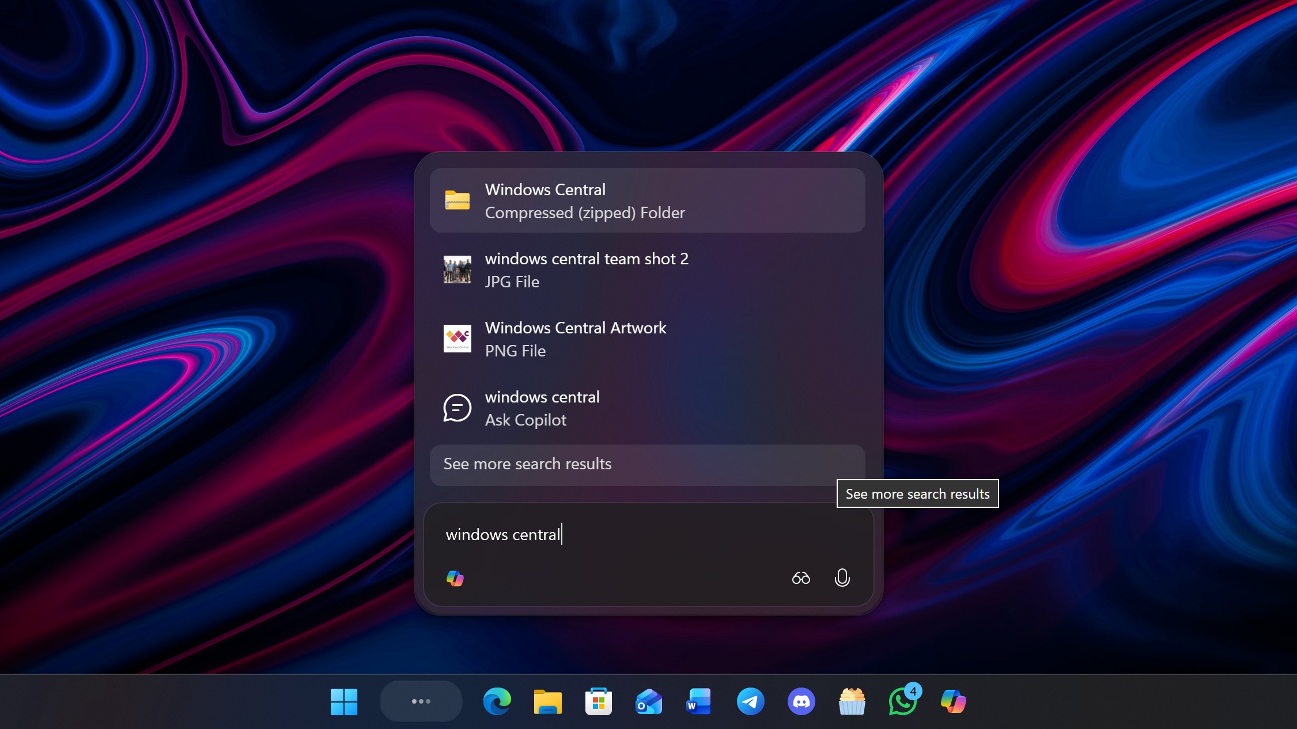Screen dimensions: 1297x729
Task: Open the taskbar overflow ellipsis menu
Action: [421, 701]
